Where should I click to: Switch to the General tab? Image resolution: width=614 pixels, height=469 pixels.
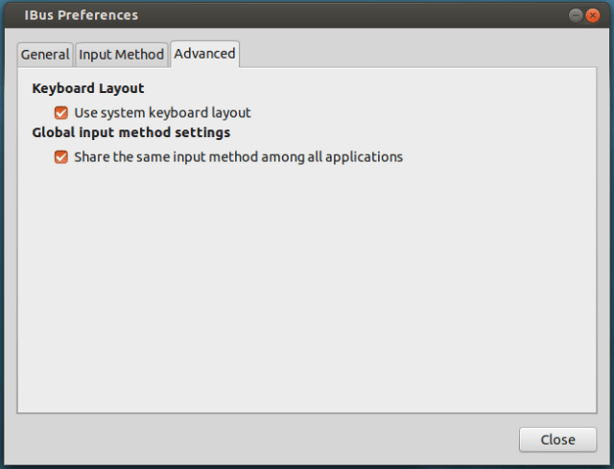coord(45,55)
